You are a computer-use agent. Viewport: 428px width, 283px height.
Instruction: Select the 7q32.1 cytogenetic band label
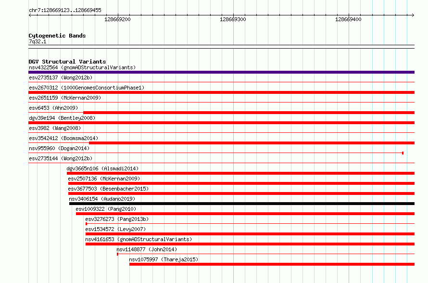(x=38, y=41)
